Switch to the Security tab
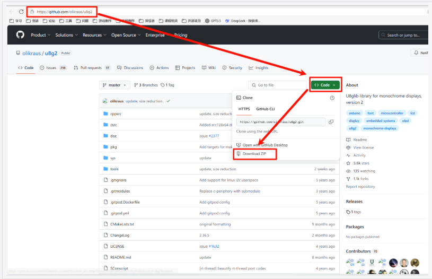 (x=232, y=68)
